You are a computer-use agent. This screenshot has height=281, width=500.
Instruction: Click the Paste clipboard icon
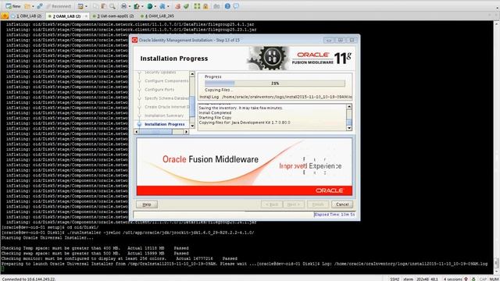pyautogui.click(x=104, y=6)
